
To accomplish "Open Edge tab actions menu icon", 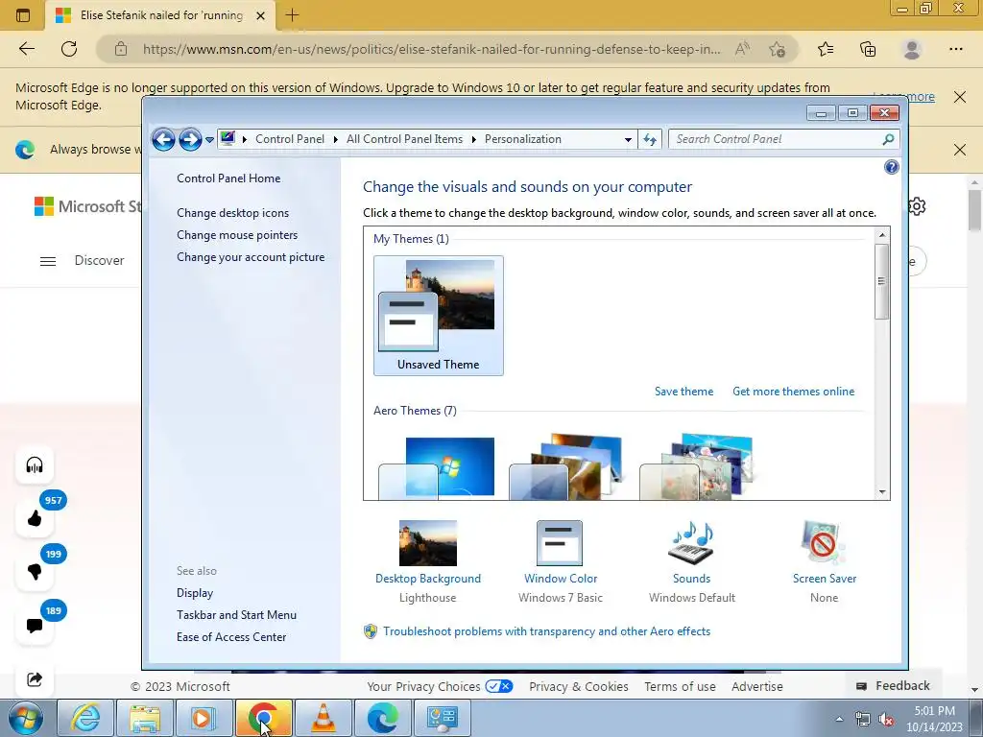I will 23,15.
